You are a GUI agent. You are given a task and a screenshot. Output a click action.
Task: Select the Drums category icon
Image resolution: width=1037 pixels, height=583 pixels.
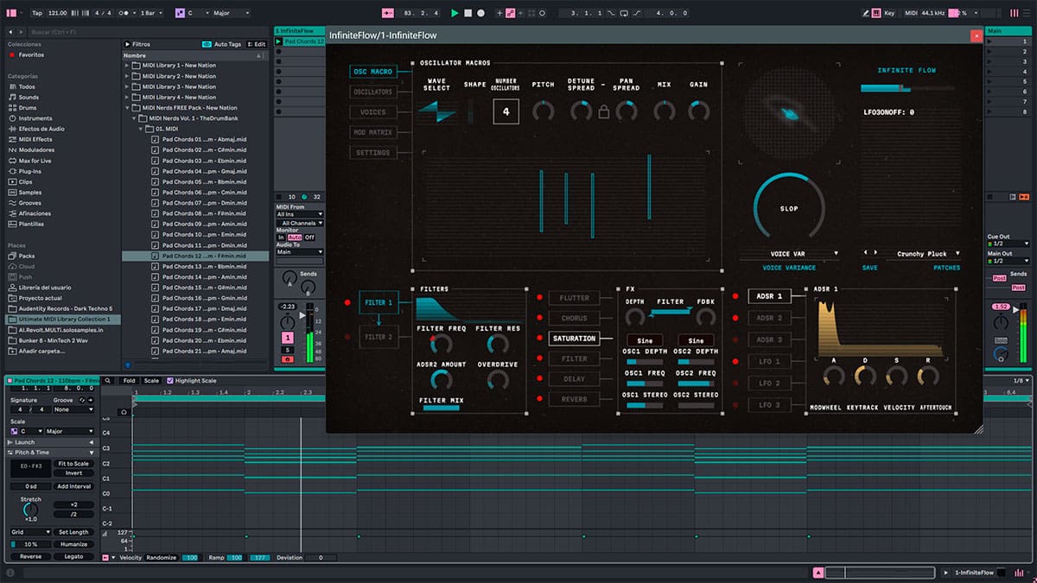(x=12, y=108)
